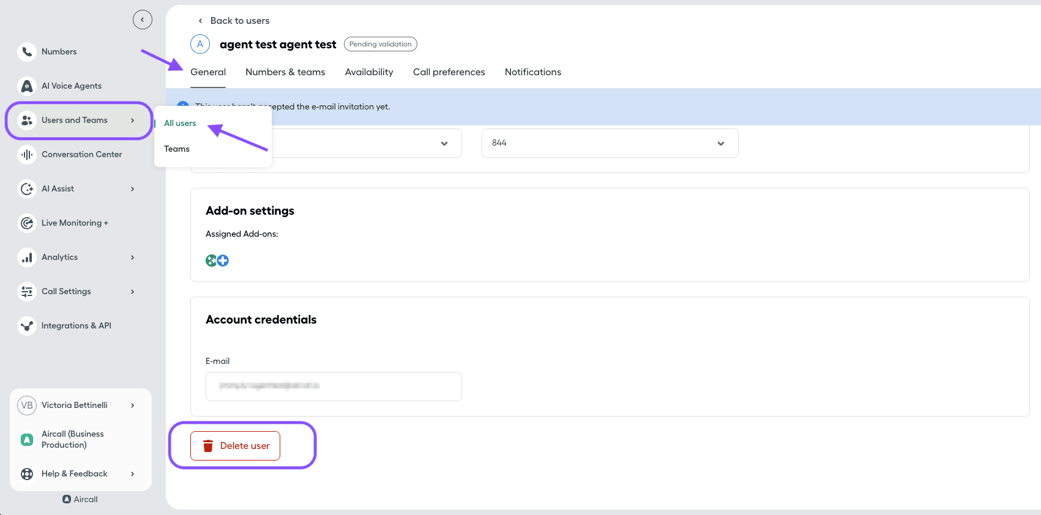Collapse the sidebar with arrow button
The width and height of the screenshot is (1041, 515).
143,20
